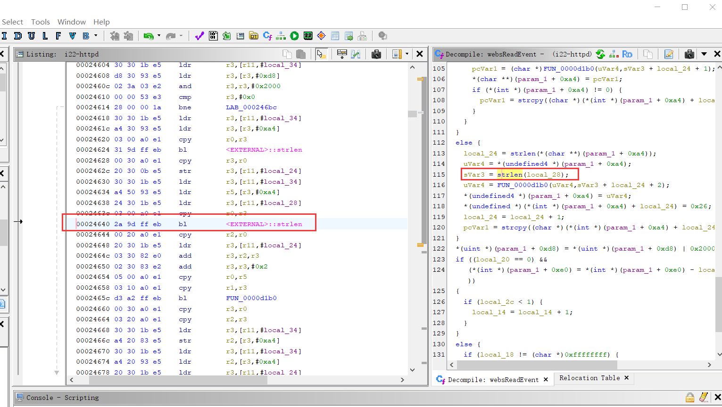Expand the Redo history dropdown arrow

(x=181, y=36)
